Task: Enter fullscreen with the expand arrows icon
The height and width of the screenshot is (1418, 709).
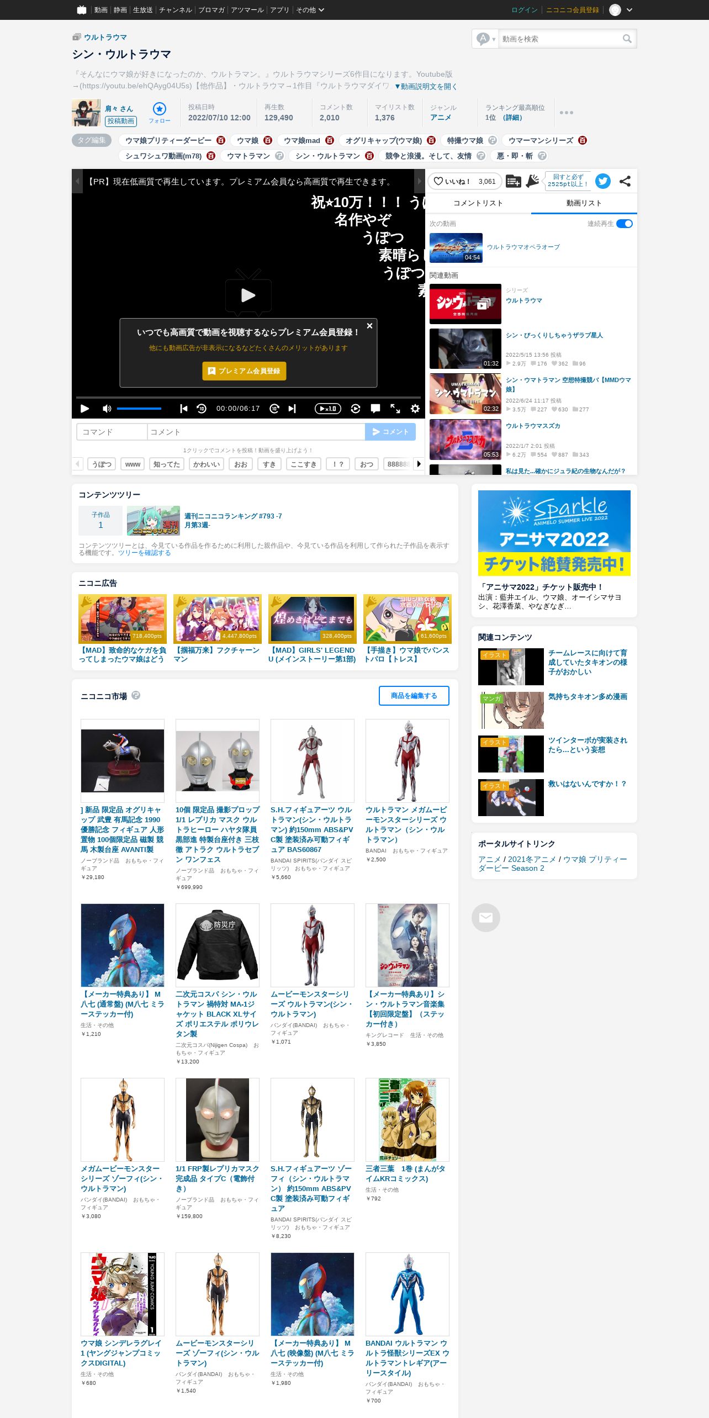Action: coord(395,409)
